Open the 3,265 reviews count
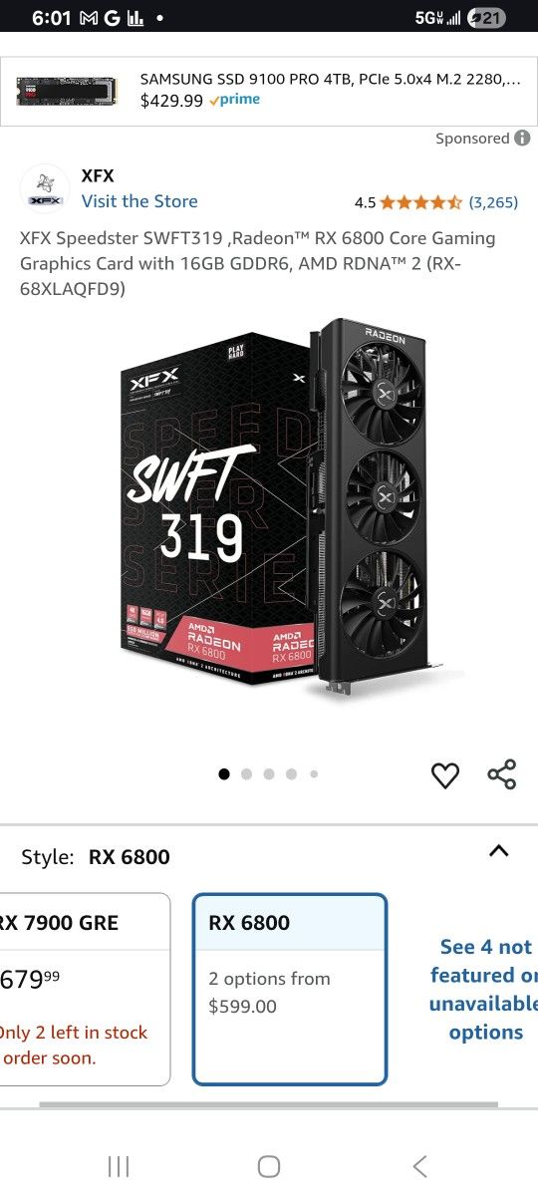Image resolution: width=538 pixels, height=1200 pixels. point(493,202)
